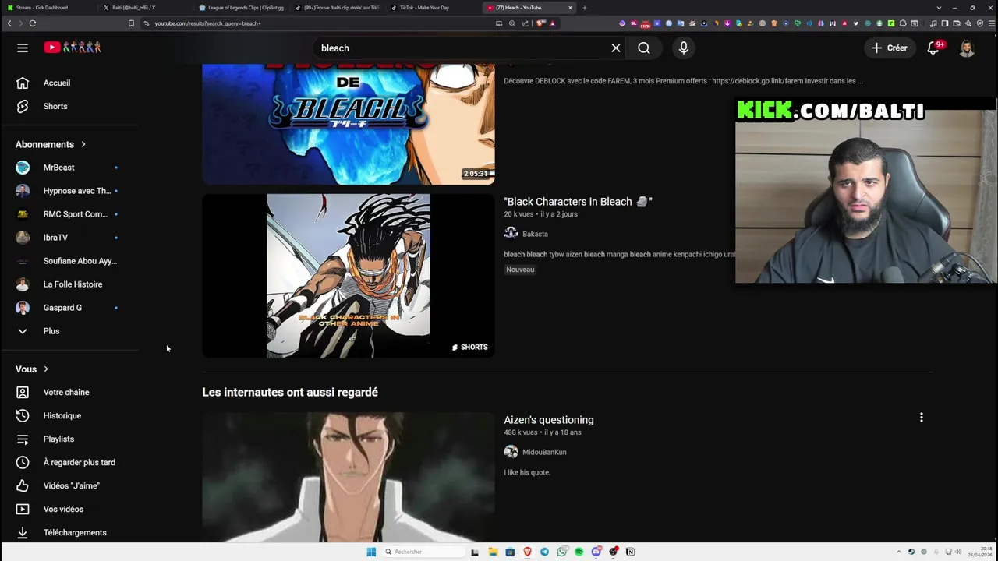Open a new browser tab

pyautogui.click(x=585, y=8)
